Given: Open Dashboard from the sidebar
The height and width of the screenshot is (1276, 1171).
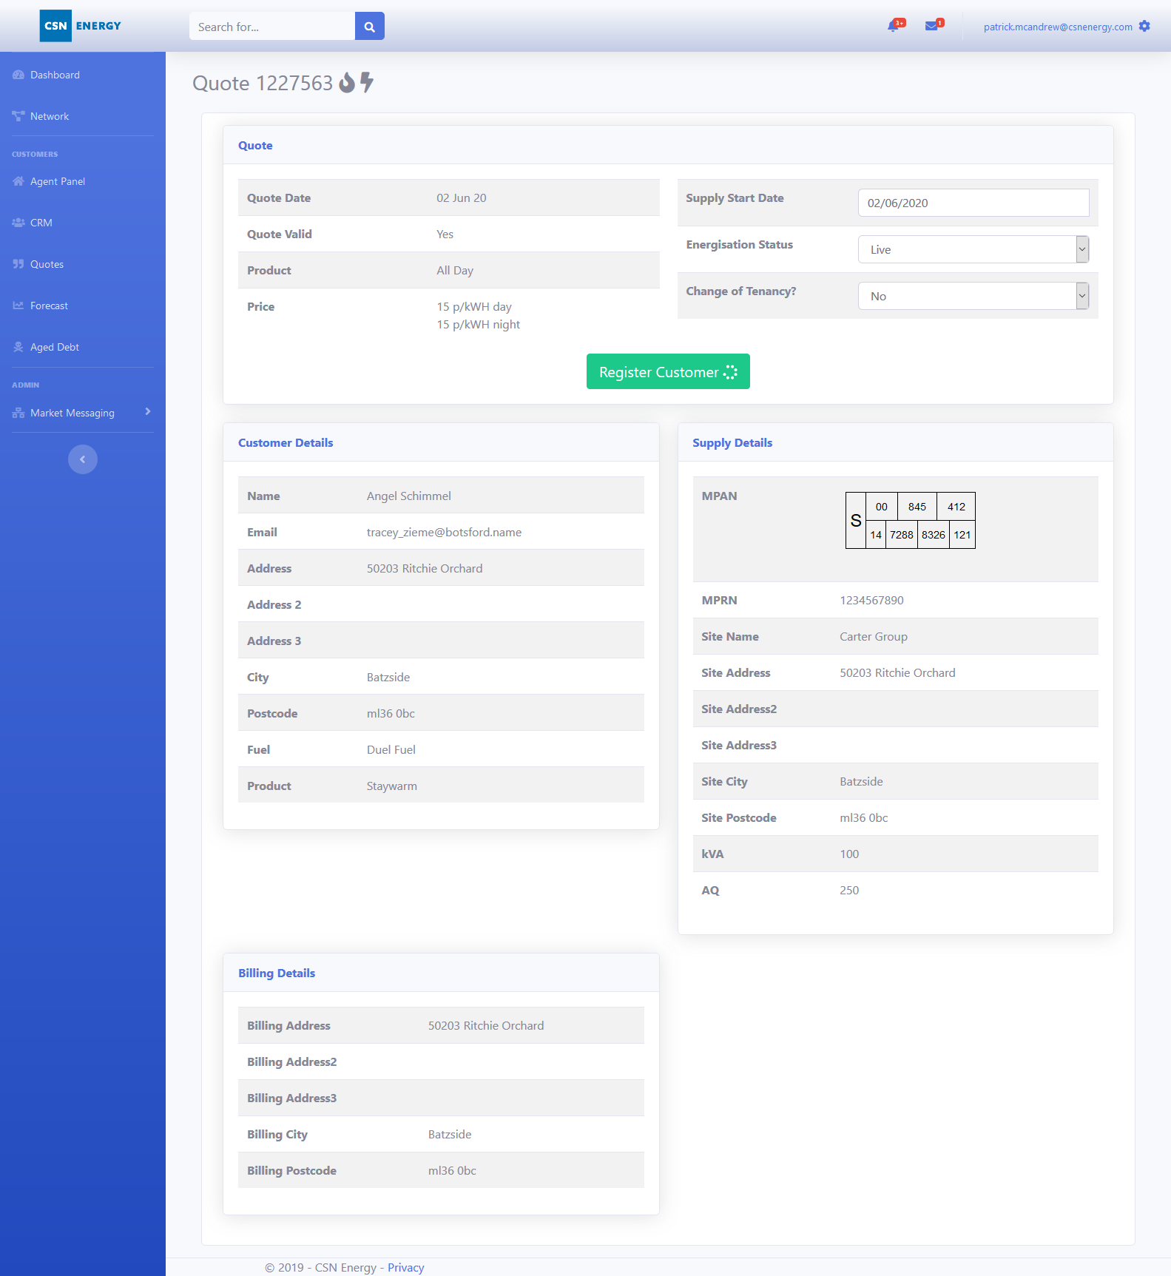Looking at the screenshot, I should pos(55,75).
